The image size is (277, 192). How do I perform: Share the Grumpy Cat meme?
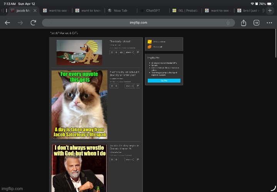130,86
